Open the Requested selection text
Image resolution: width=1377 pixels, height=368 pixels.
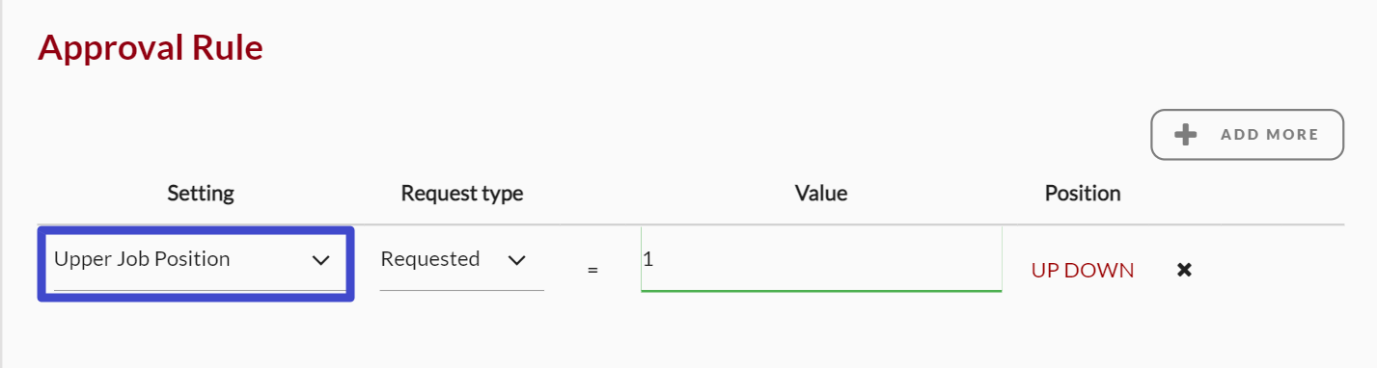[429, 259]
